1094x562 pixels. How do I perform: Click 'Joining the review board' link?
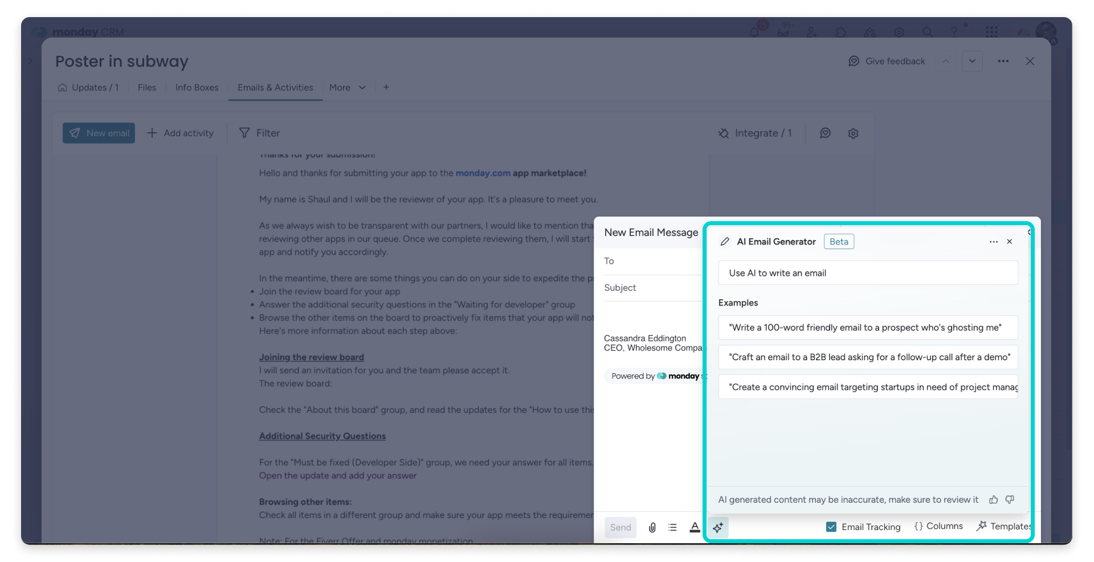311,357
